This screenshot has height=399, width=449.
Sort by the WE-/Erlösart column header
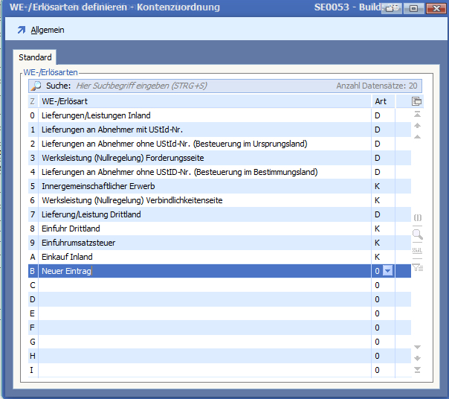click(x=204, y=101)
